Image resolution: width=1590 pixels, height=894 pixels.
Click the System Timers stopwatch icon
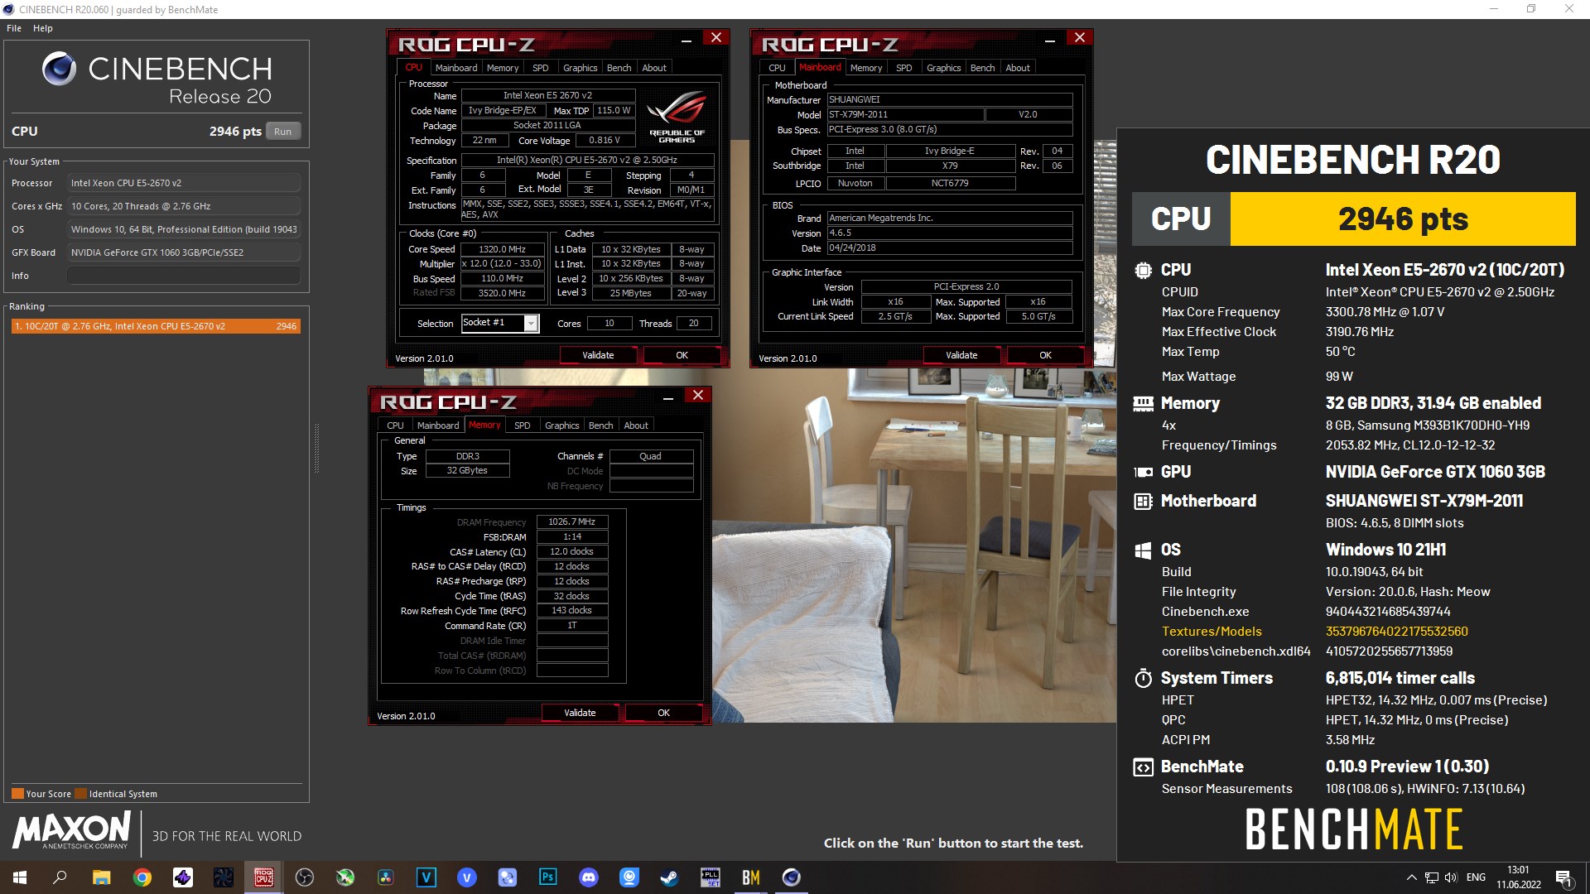pyautogui.click(x=1143, y=678)
